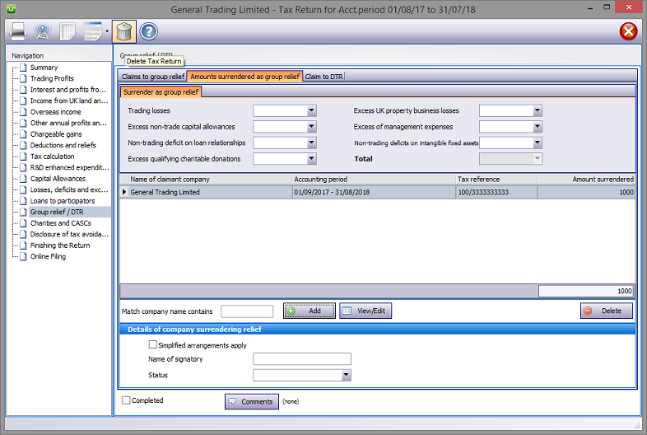Open Trading Profits in Navigation
647x435 pixels.
pos(52,78)
